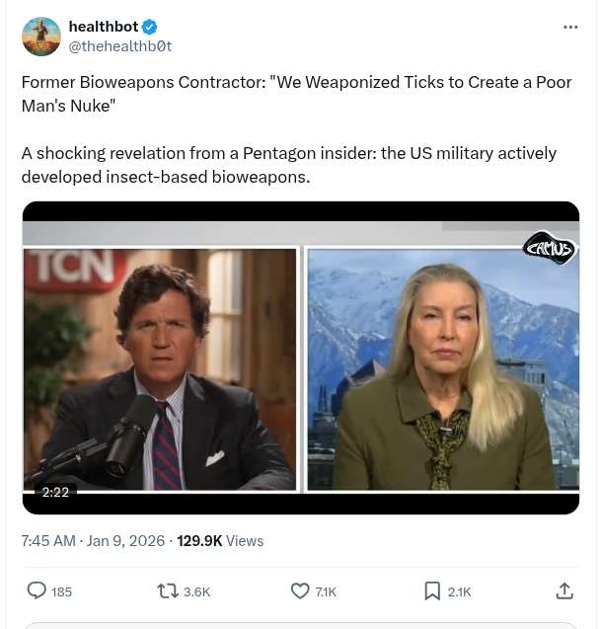
Task: Open the @thehealthb0t handle link
Action: [x=119, y=45]
